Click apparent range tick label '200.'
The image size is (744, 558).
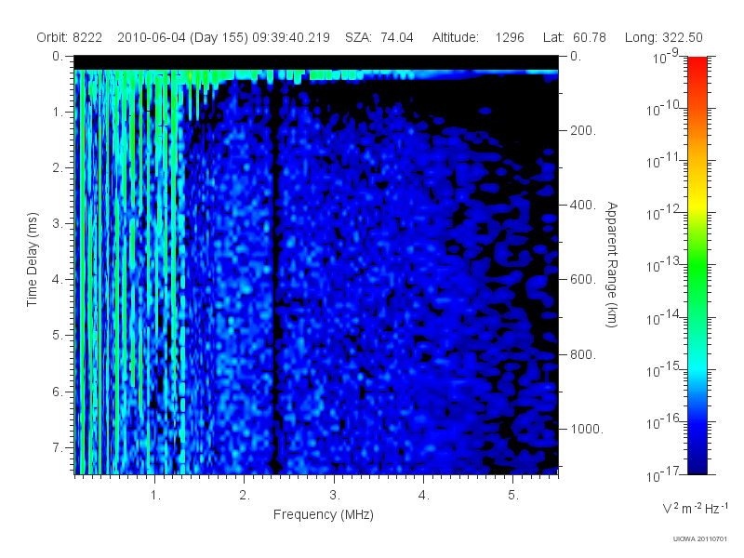[x=583, y=130]
